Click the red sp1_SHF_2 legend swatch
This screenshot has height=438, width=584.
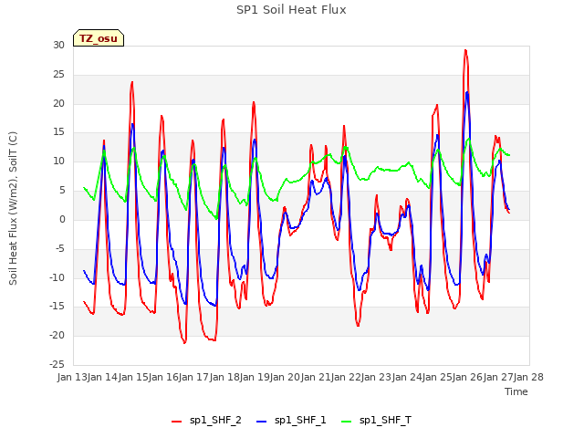176,422
